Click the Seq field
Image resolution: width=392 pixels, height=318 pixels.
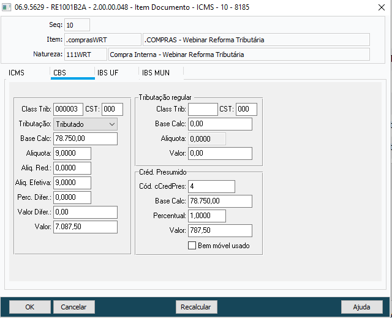(77, 25)
